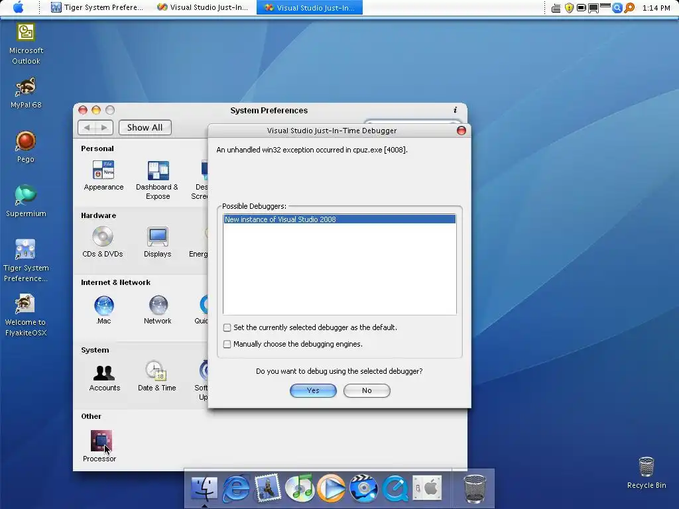
Task: Open the Welcome to FlyakiteOSX shortcut
Action: (x=26, y=315)
